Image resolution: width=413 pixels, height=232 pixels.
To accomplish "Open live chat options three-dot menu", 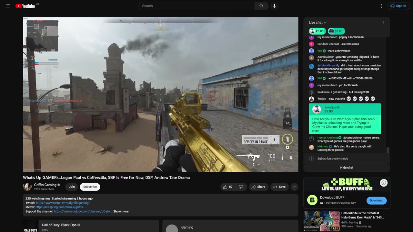I will [384, 23].
